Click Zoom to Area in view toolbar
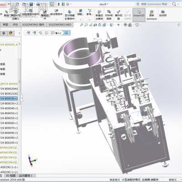182x182 pixels. pyautogui.click(x=86, y=25)
